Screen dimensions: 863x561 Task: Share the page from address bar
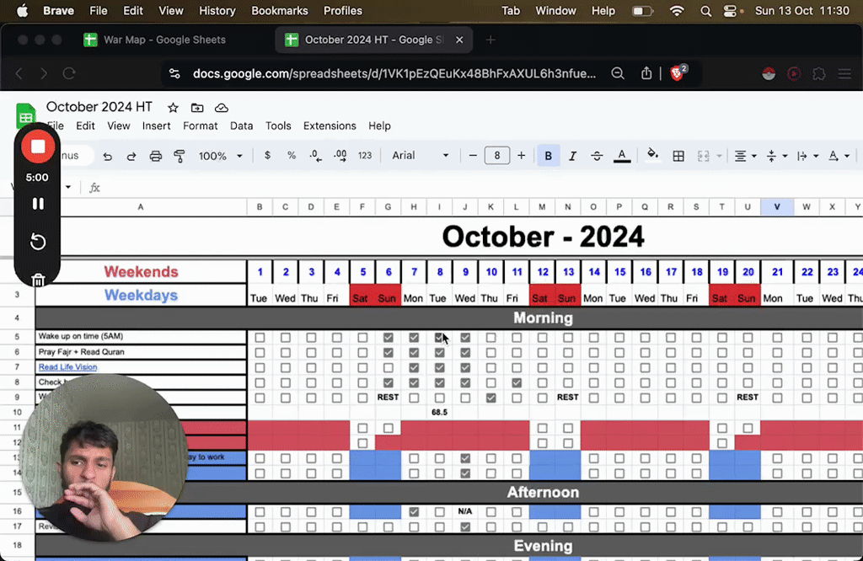pyautogui.click(x=646, y=73)
